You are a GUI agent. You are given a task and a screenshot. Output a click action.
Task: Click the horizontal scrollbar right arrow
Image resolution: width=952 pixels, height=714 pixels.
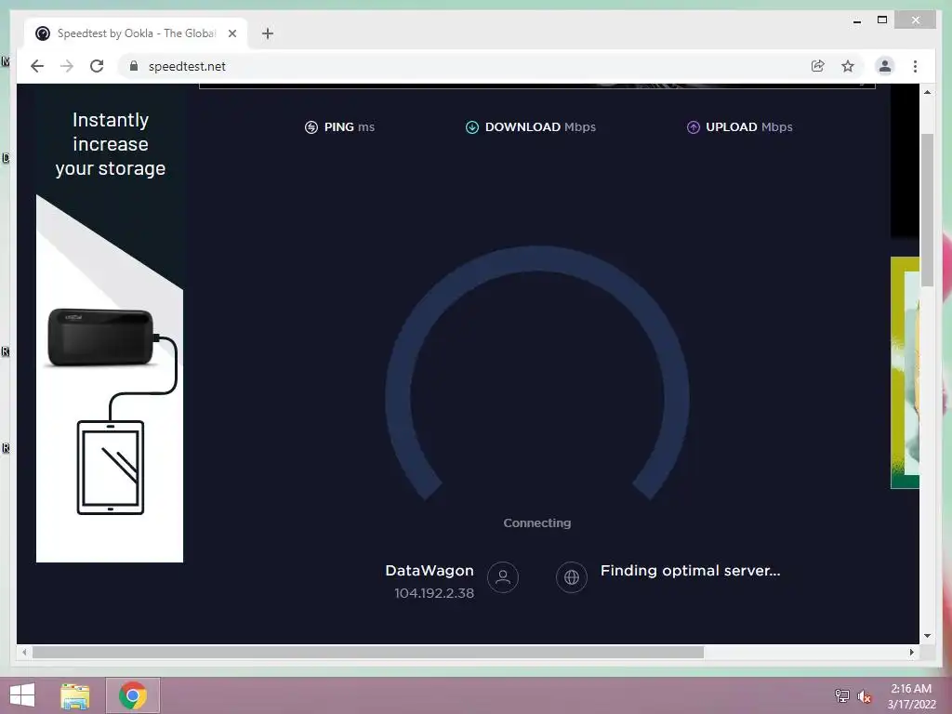[911, 652]
